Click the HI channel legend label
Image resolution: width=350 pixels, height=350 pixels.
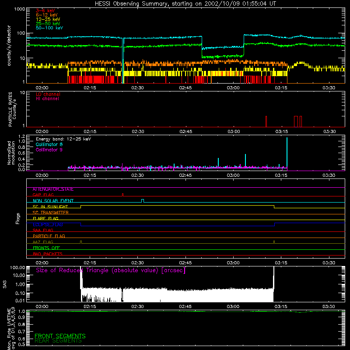pos(47,99)
